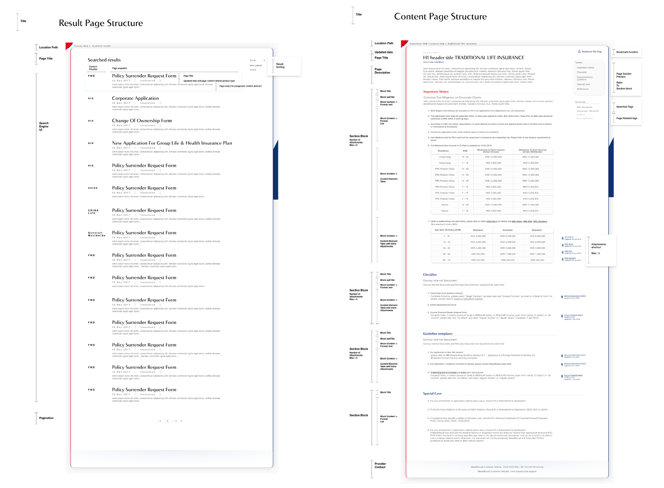Click the 'Traditional Life Insurance' breadcrumb text
Image resolution: width=664 pixels, height=488 pixels.
point(462,44)
